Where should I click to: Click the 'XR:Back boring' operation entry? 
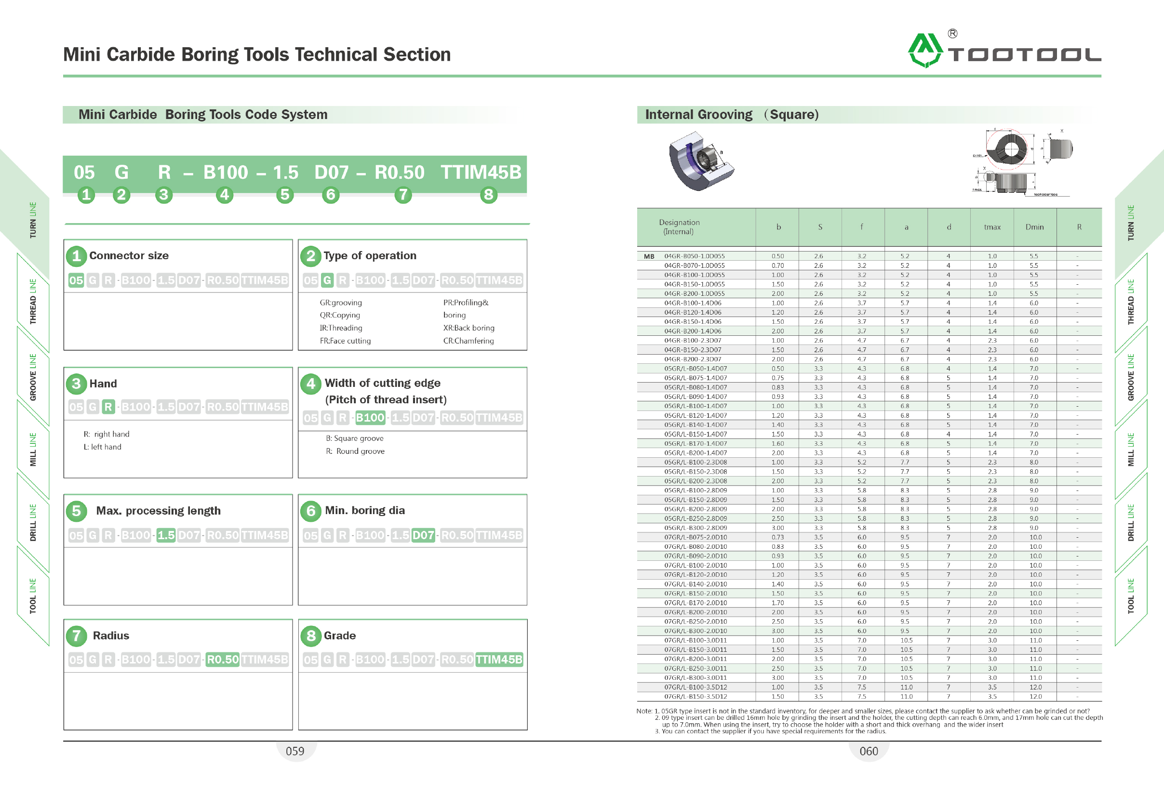tap(469, 328)
